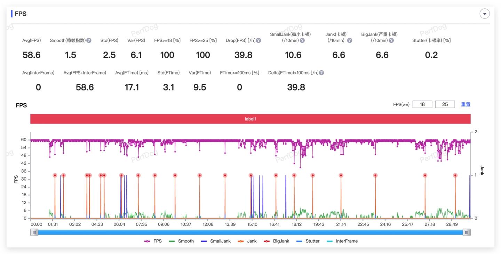Click the help icon next to SmallJank (/10min)

click(302, 40)
